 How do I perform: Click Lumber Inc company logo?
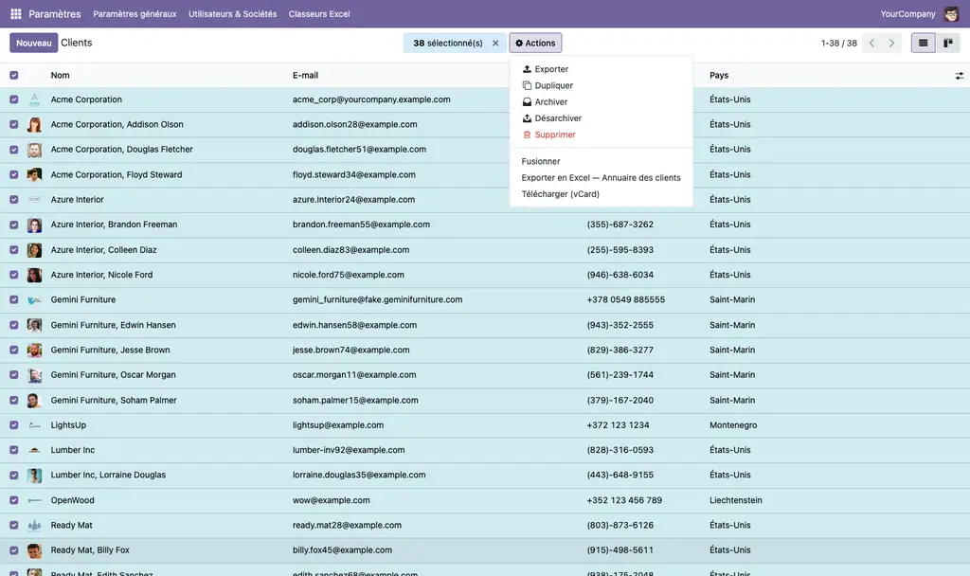[35, 450]
